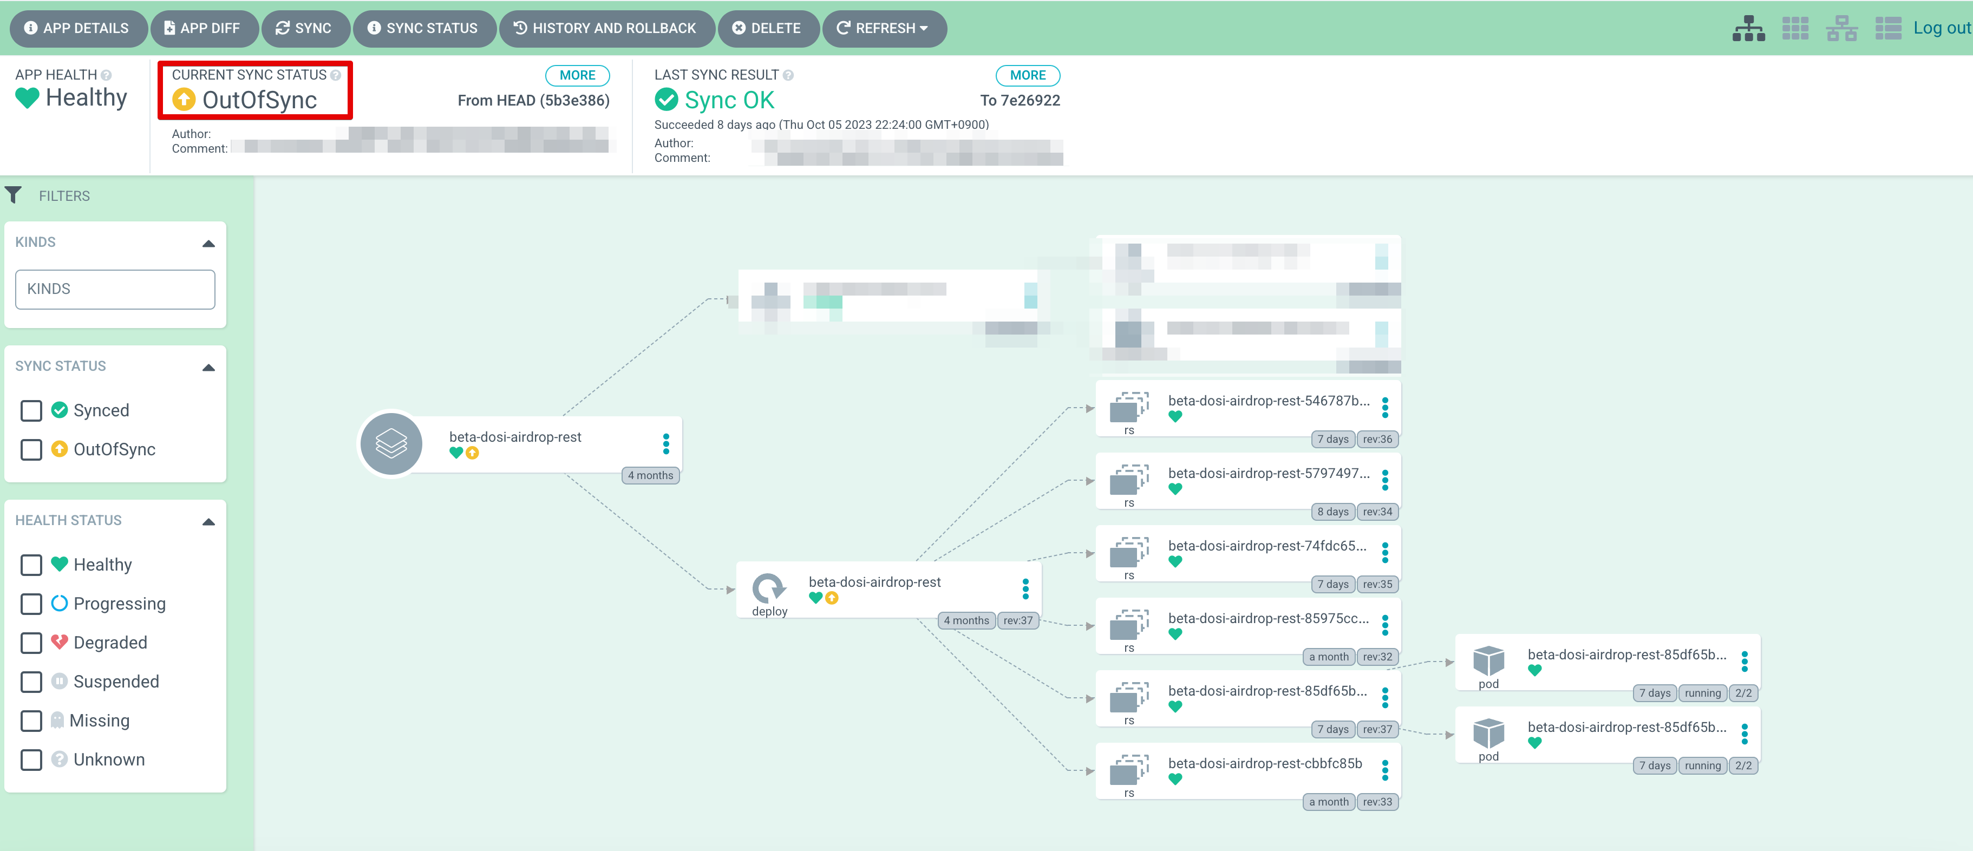Image resolution: width=1973 pixels, height=851 pixels.
Task: Switch to the list view icon
Action: click(1888, 28)
